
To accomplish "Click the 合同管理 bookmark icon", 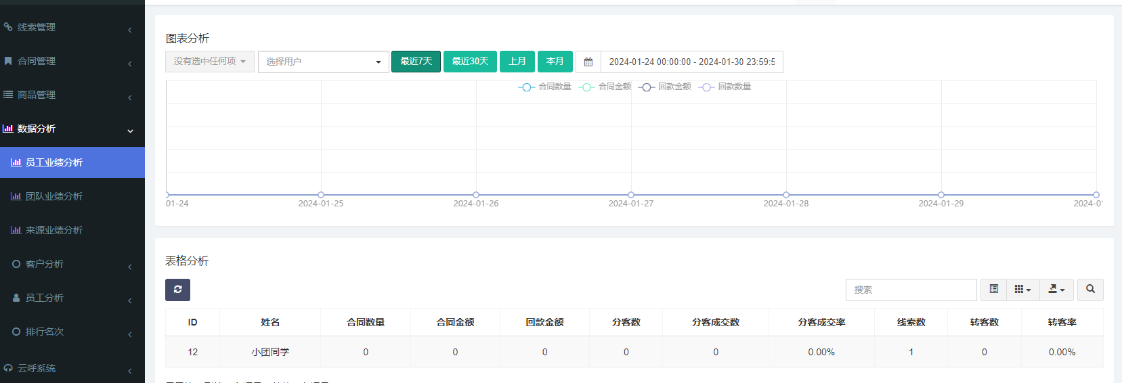I will tap(8, 61).
